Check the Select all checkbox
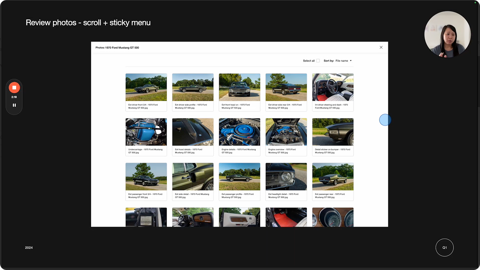Viewport: 480px width, 270px height. [318, 61]
